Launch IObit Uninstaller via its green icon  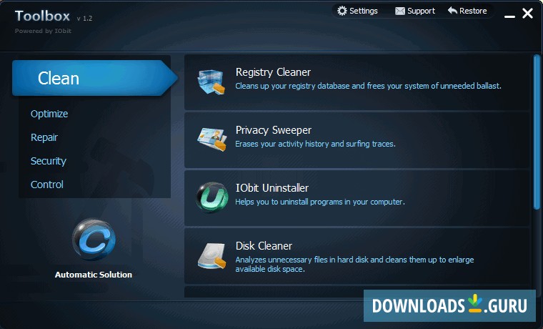pyautogui.click(x=212, y=197)
